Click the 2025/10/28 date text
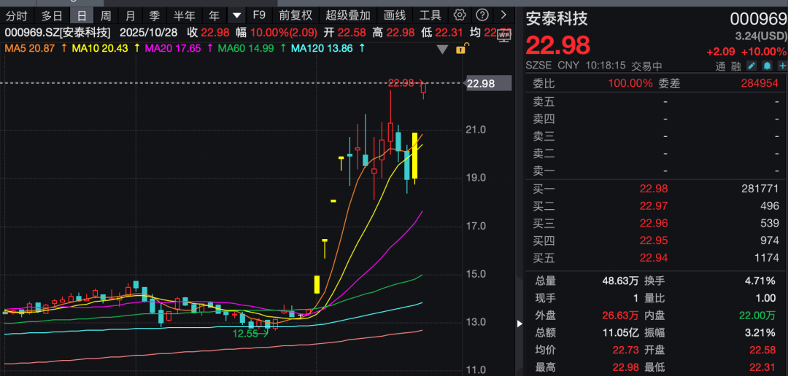 point(150,33)
